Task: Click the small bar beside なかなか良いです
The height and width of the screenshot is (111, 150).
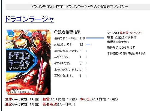Action: (86, 51)
